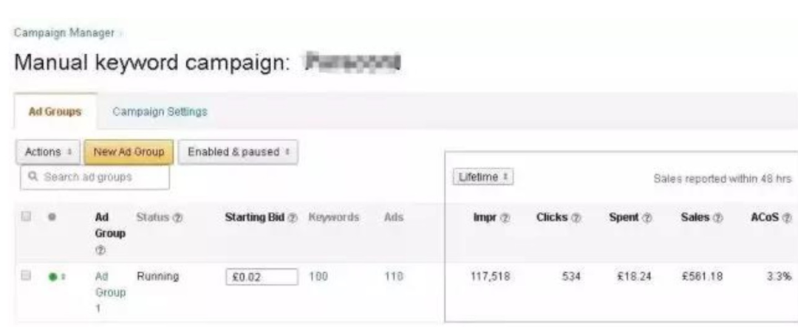This screenshot has width=798, height=327.
Task: Click help icon next to Starting Bid
Action: (x=293, y=217)
